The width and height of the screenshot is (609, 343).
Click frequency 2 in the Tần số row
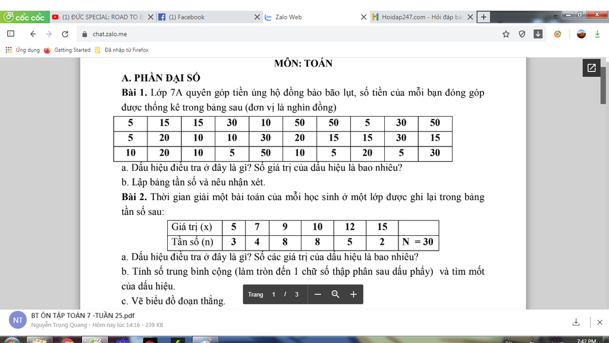pos(382,242)
